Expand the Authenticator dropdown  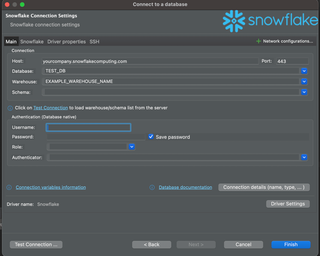coord(304,157)
